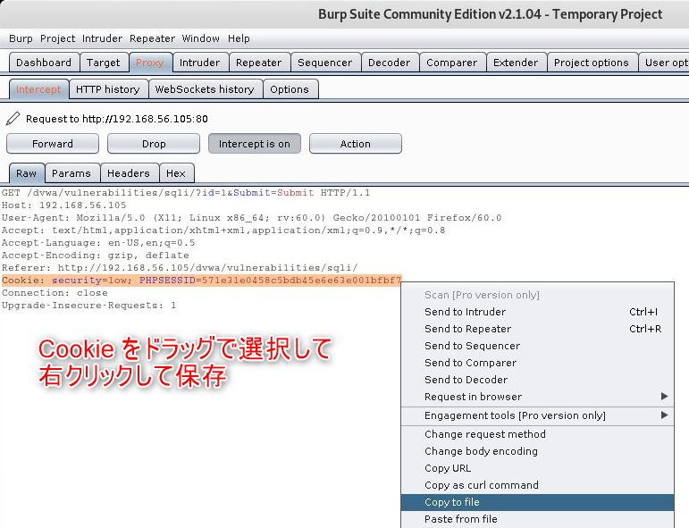Viewport: 689px width, 528px height.
Task: Open the Repeater menu in menu bar
Action: point(152,38)
